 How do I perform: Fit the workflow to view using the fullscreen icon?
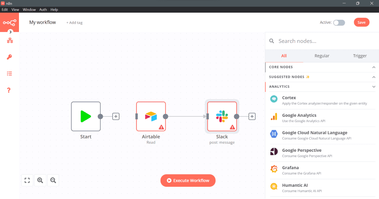[x=27, y=180]
